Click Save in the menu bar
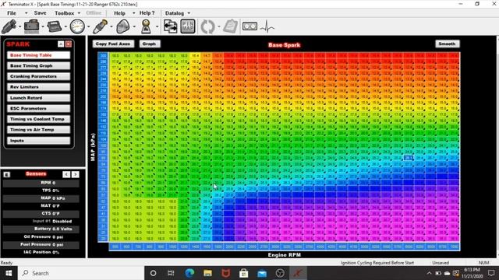499x280 pixels. pos(40,13)
